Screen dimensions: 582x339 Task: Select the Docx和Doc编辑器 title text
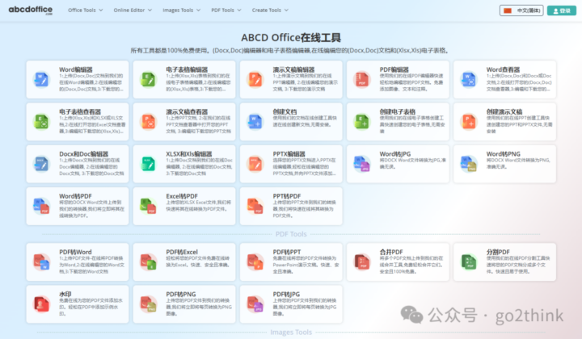(x=83, y=154)
